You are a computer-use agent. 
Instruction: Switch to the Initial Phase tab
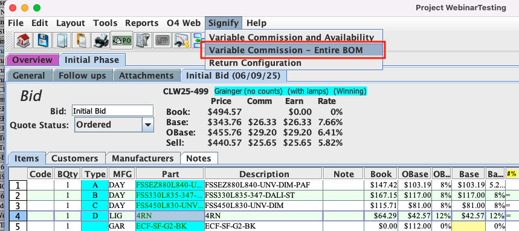(92, 60)
